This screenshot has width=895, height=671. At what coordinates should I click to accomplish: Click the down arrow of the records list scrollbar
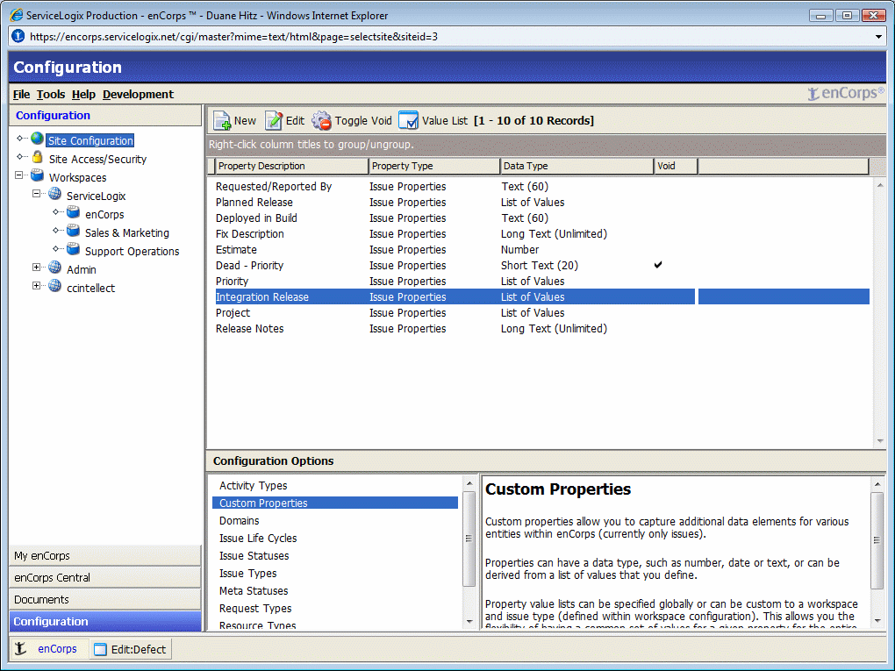tap(880, 441)
